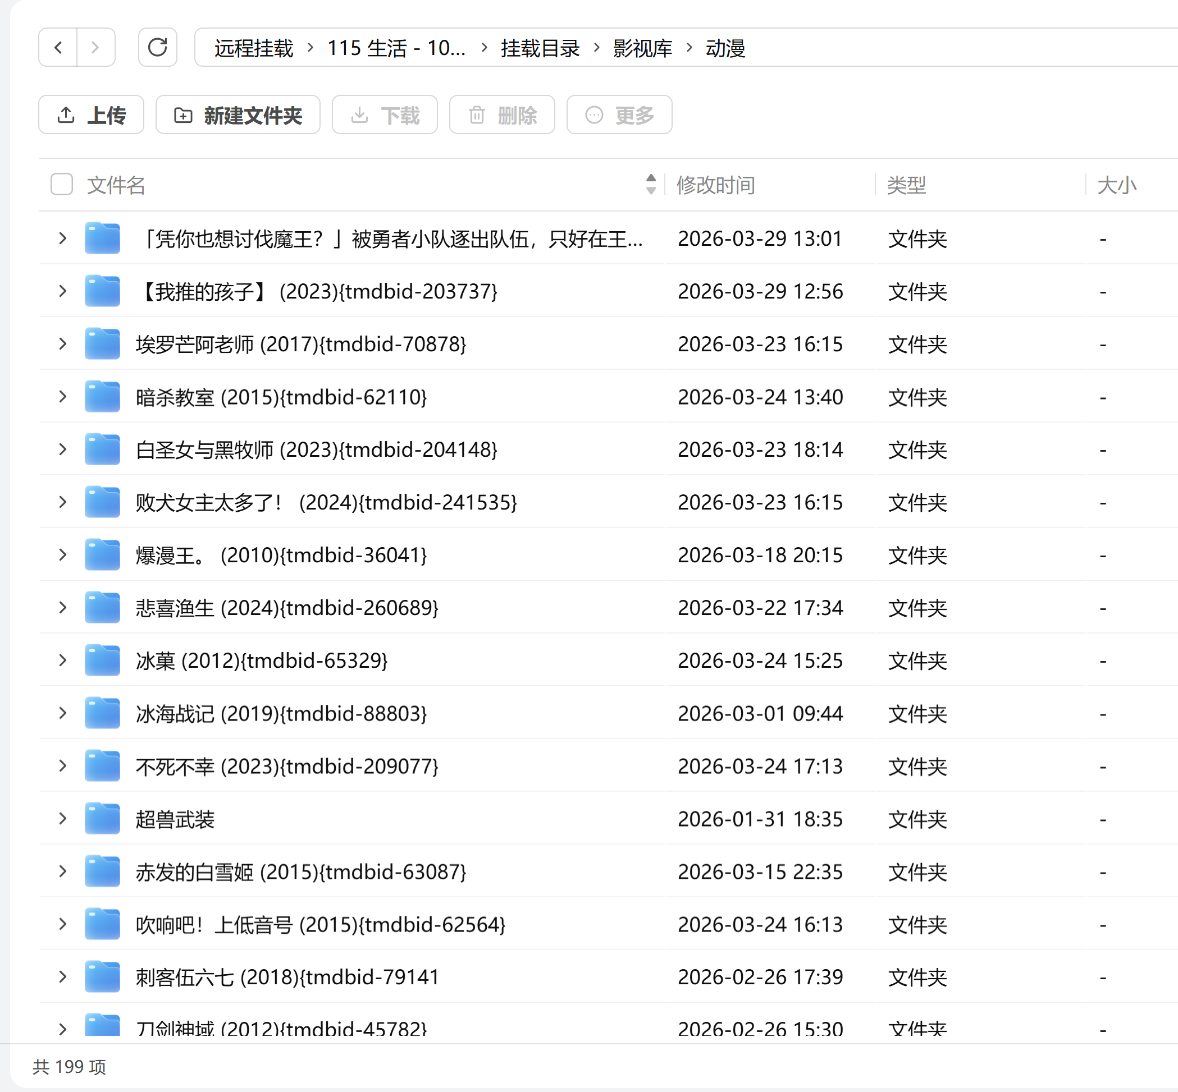Screen dimensions: 1178x1092
Task: Expand the 【我推的孩子】 folder row
Action: (63, 291)
